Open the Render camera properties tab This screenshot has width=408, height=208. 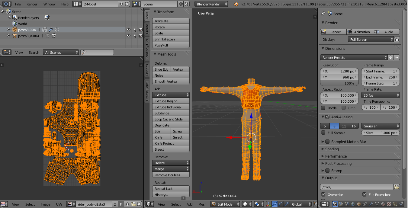tap(335, 204)
